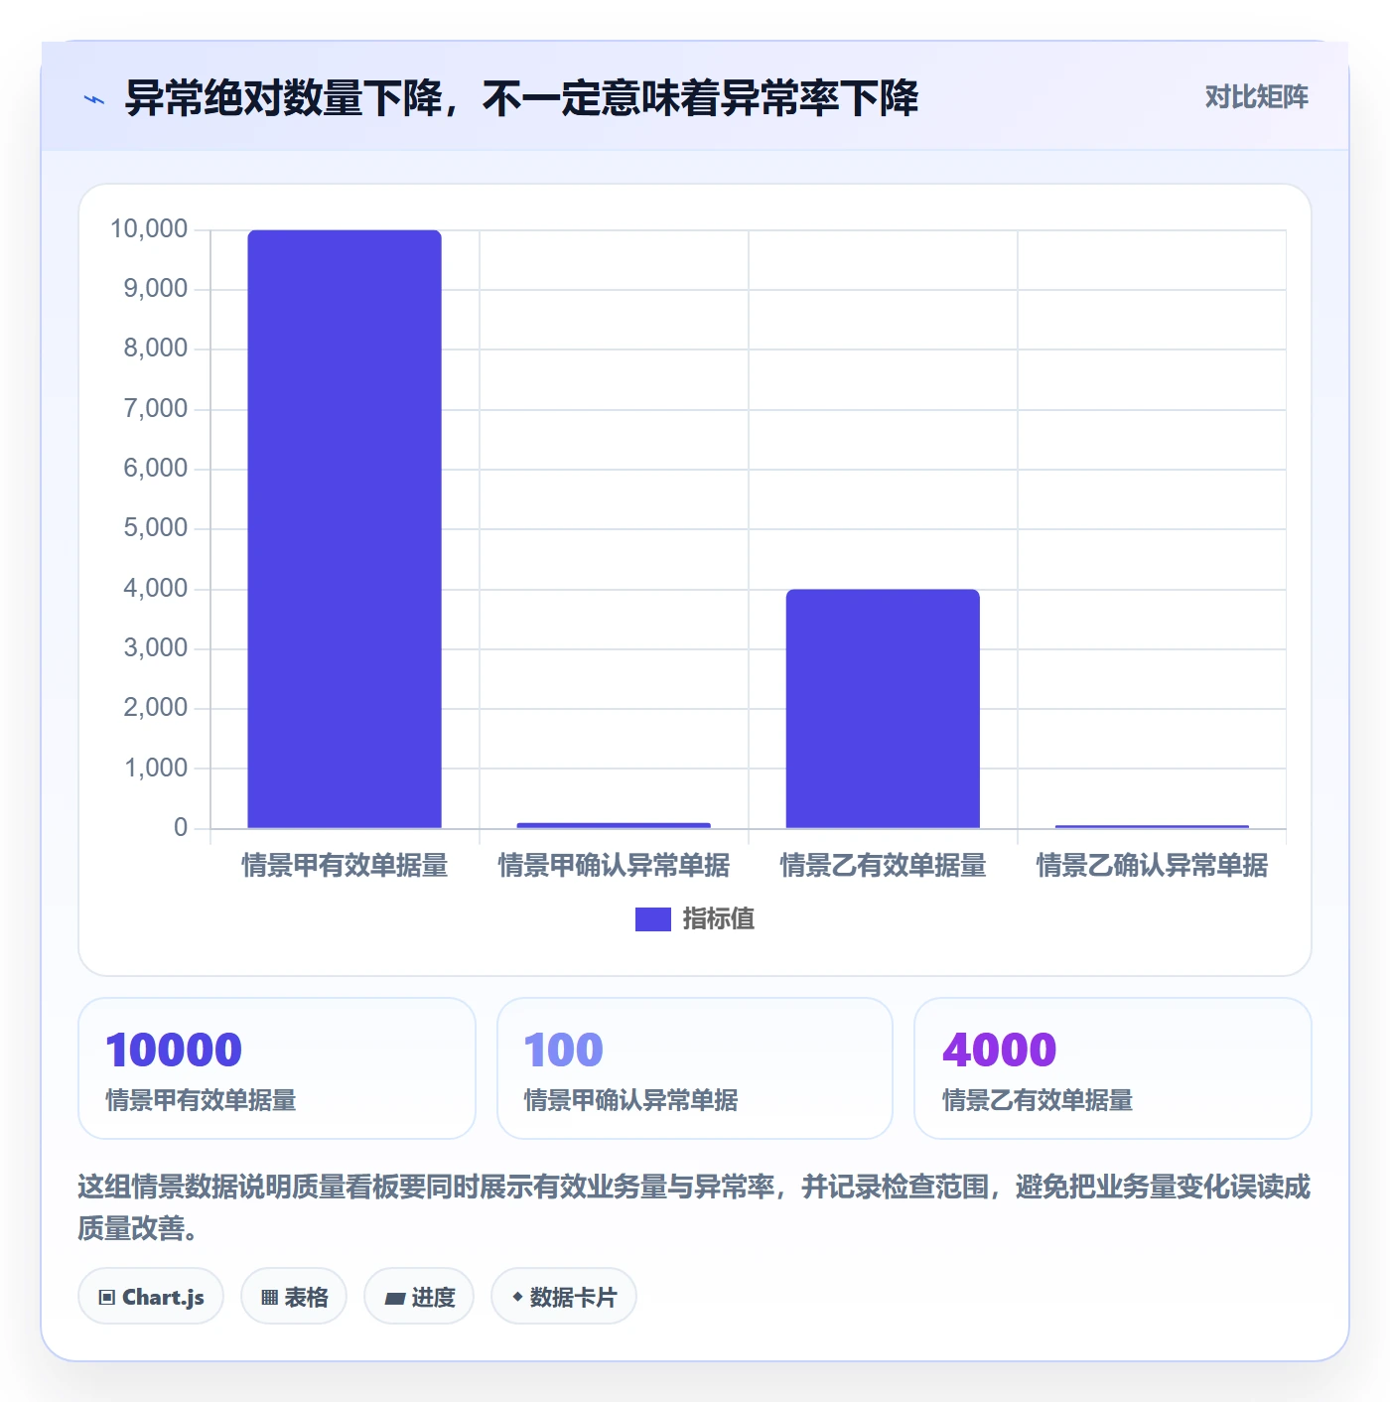Image resolution: width=1390 pixels, height=1402 pixels.
Task: Toggle the 指标值 legend color box
Action: (653, 919)
